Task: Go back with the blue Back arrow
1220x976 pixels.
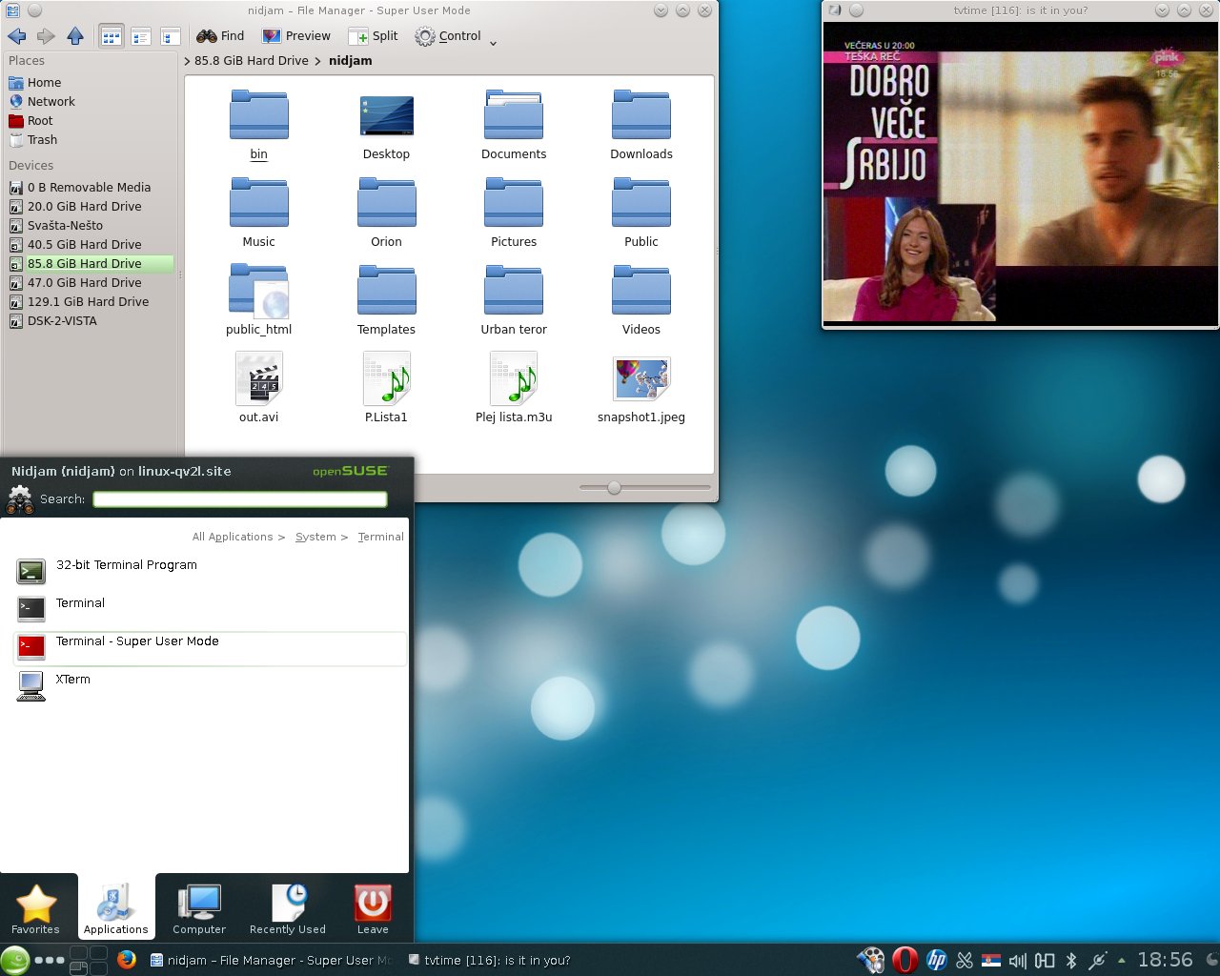Action: (16, 36)
